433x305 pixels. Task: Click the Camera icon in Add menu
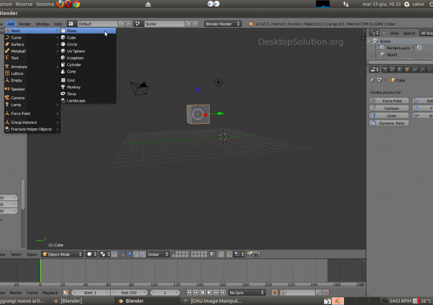7,98
